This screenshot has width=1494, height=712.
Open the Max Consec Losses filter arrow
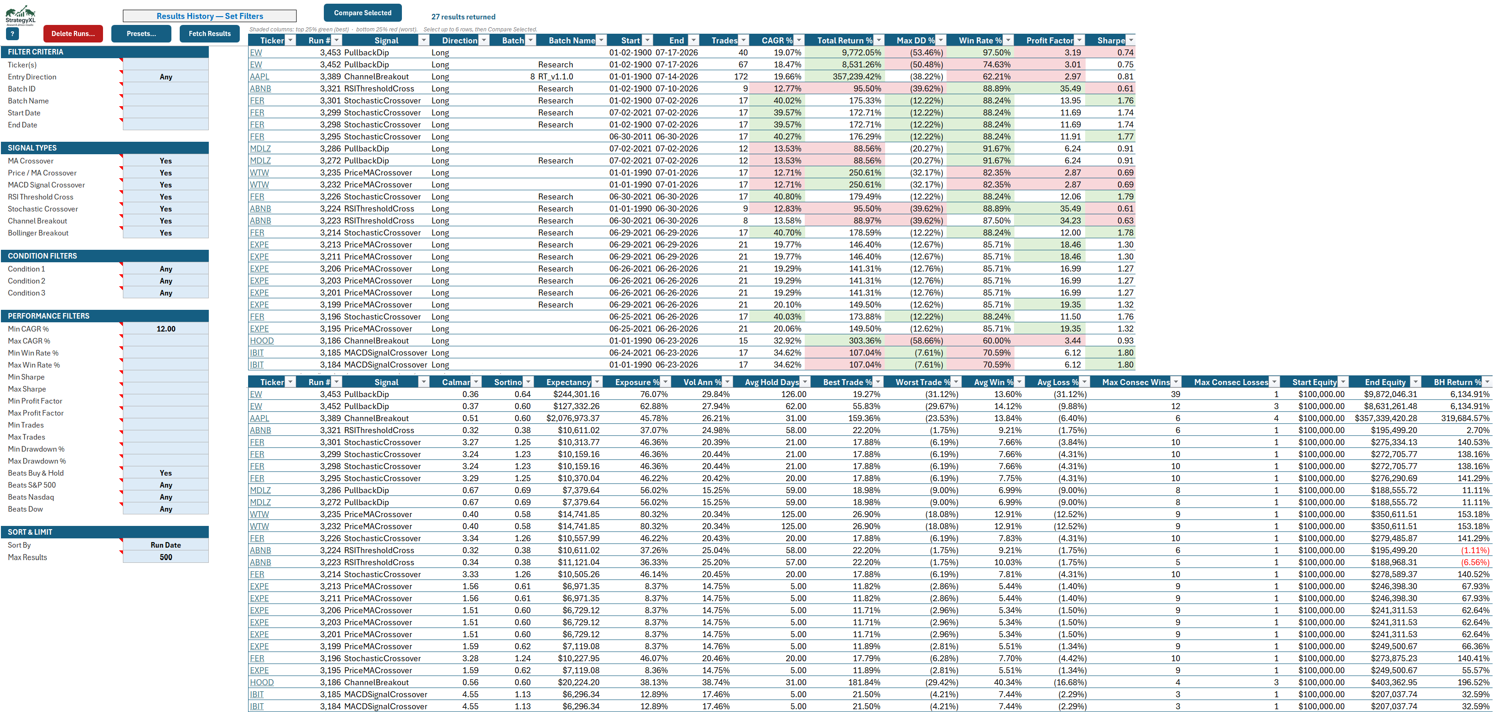click(1274, 381)
